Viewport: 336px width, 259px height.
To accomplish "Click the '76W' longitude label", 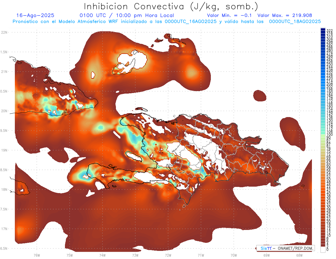I will tap(37, 255).
